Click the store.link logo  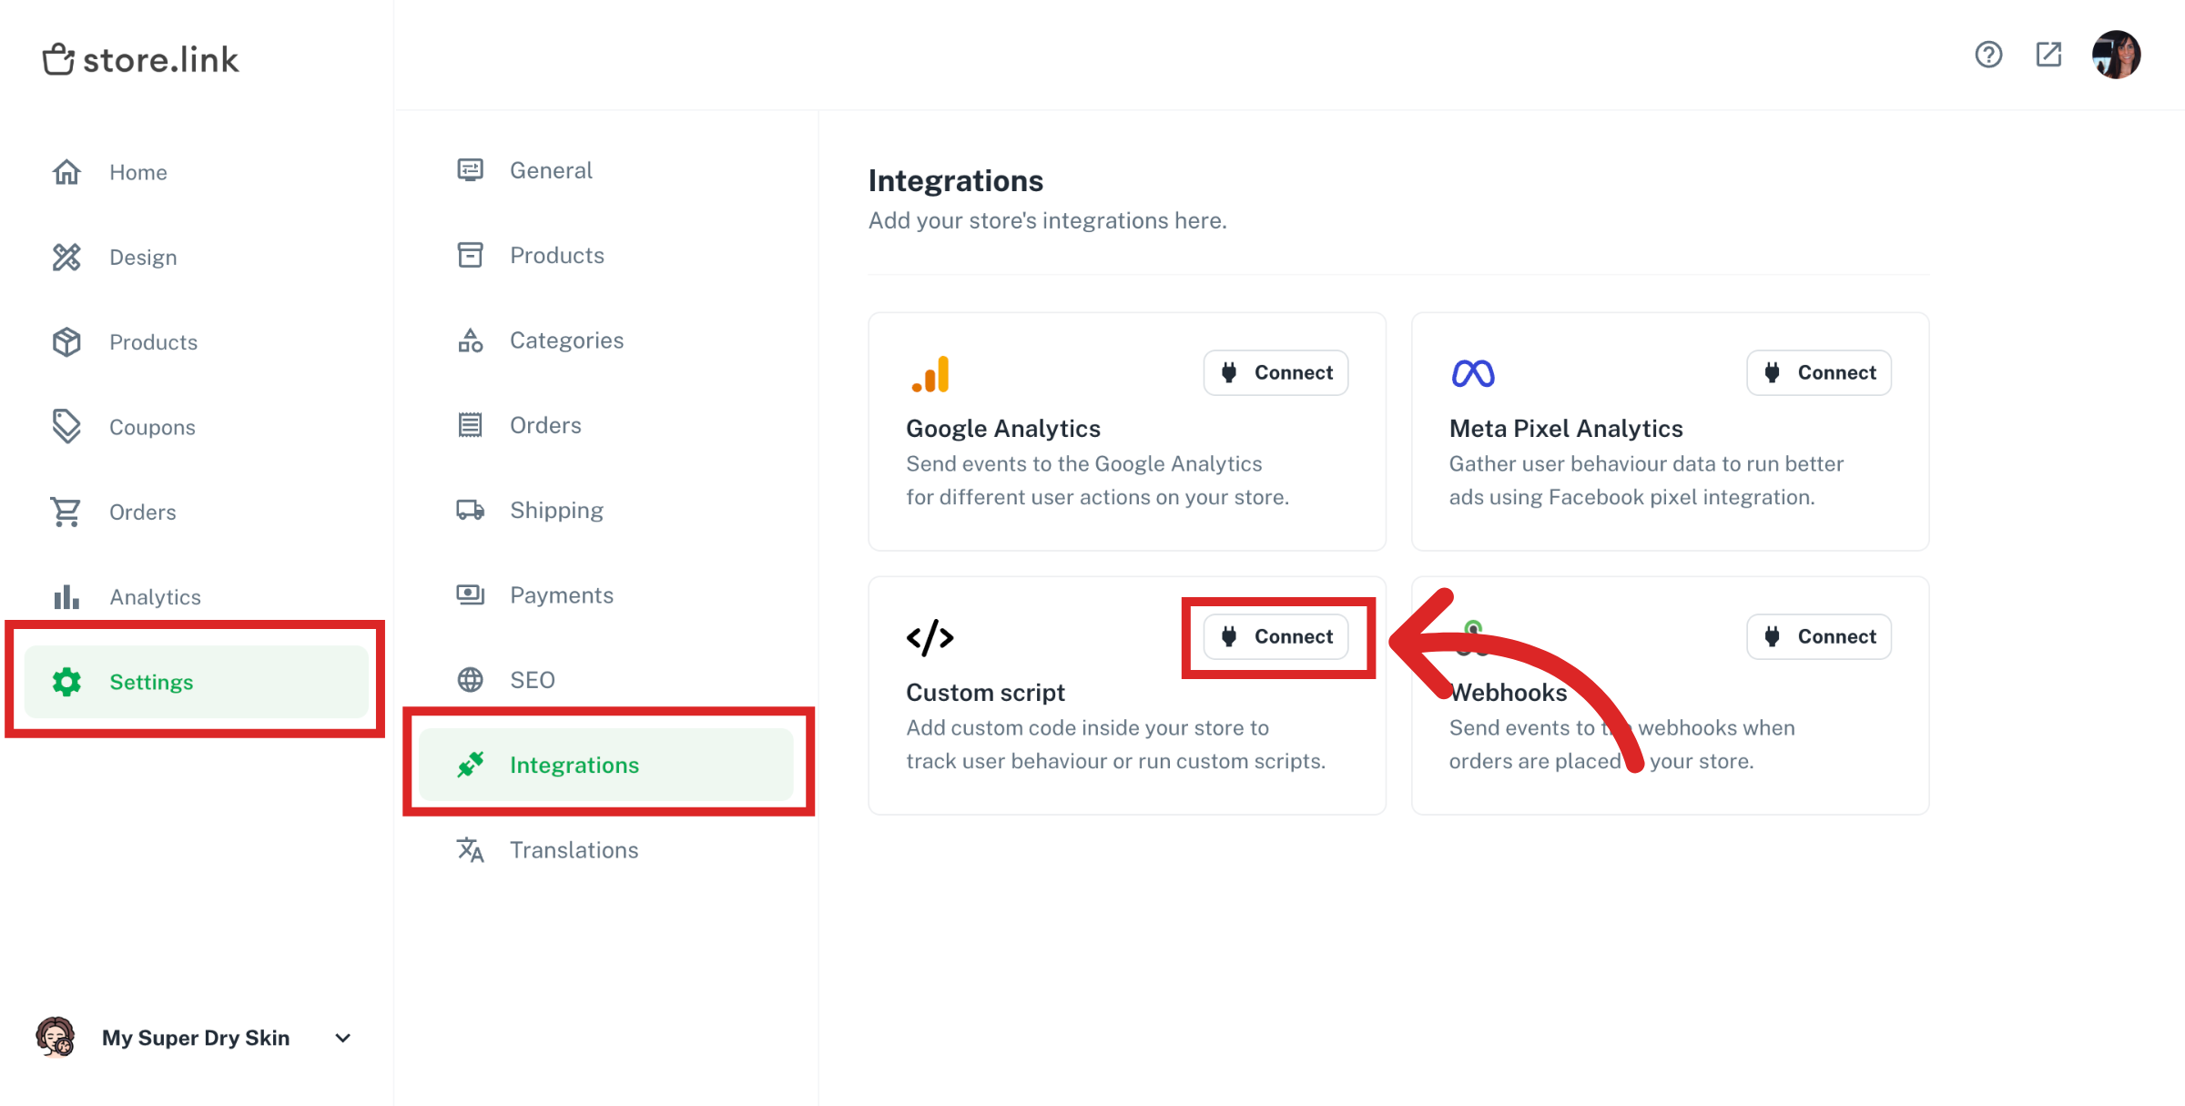[x=141, y=58]
